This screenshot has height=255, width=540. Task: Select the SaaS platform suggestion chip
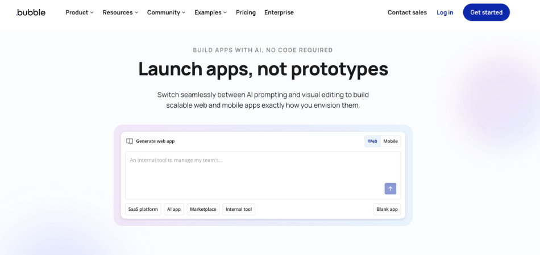tap(143, 209)
